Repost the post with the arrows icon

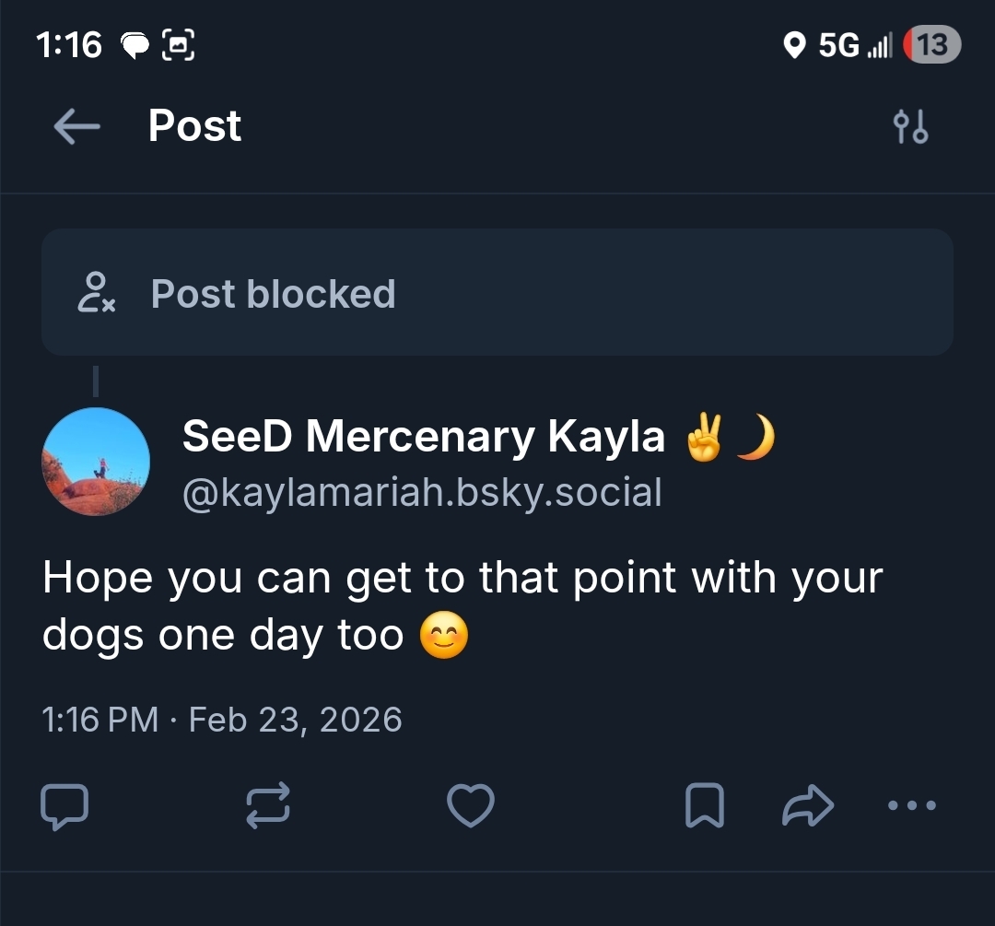coord(268,806)
